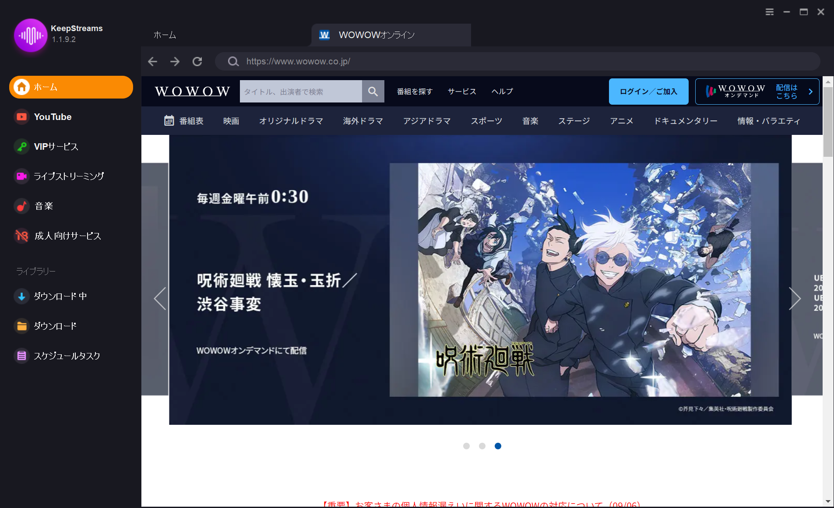The image size is (834, 508).
Task: Click the green key VIP service icon
Action: 21,146
